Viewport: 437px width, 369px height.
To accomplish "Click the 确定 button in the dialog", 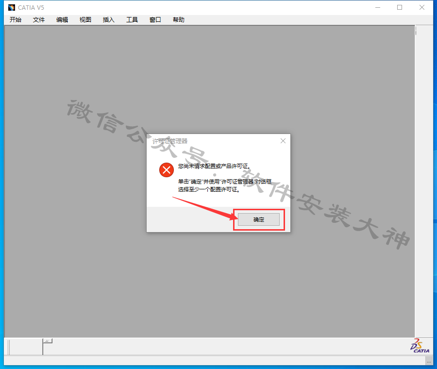I will tap(259, 219).
